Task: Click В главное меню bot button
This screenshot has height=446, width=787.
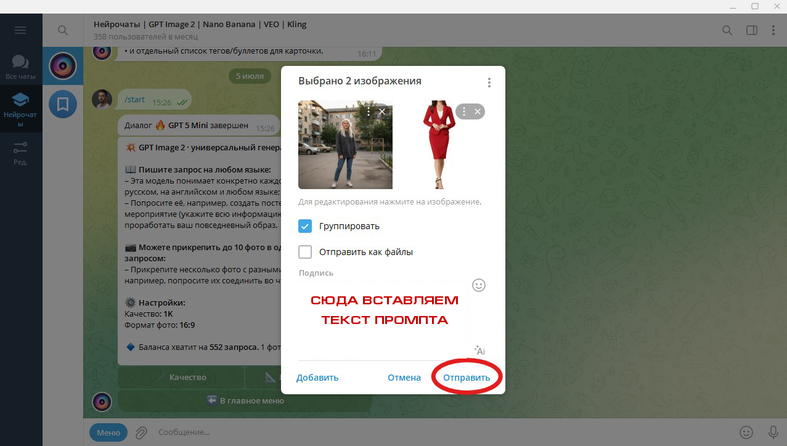Action: click(x=245, y=400)
